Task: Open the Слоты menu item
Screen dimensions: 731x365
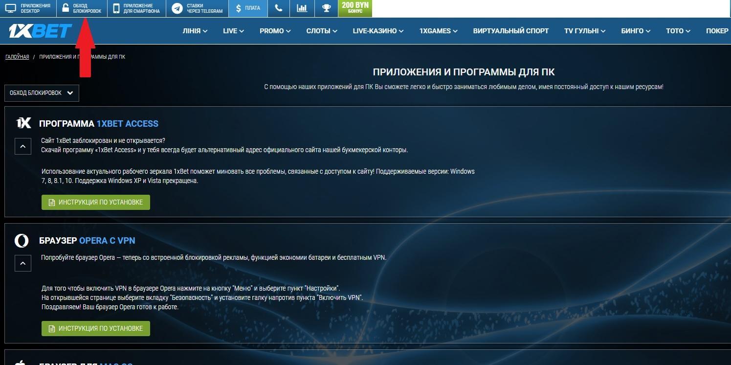Action: [321, 31]
